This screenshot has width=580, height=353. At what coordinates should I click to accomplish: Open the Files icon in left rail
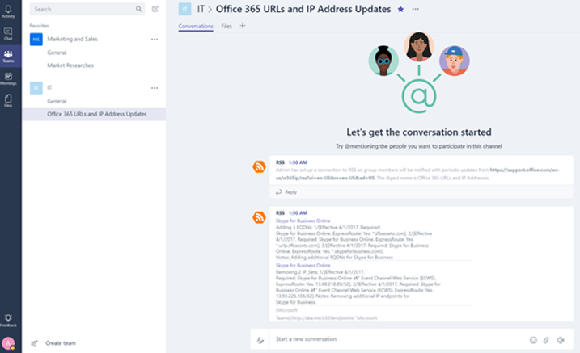tap(8, 100)
